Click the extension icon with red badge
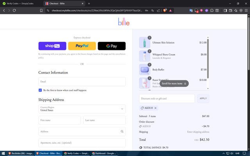250x156 pixels. click(x=196, y=11)
